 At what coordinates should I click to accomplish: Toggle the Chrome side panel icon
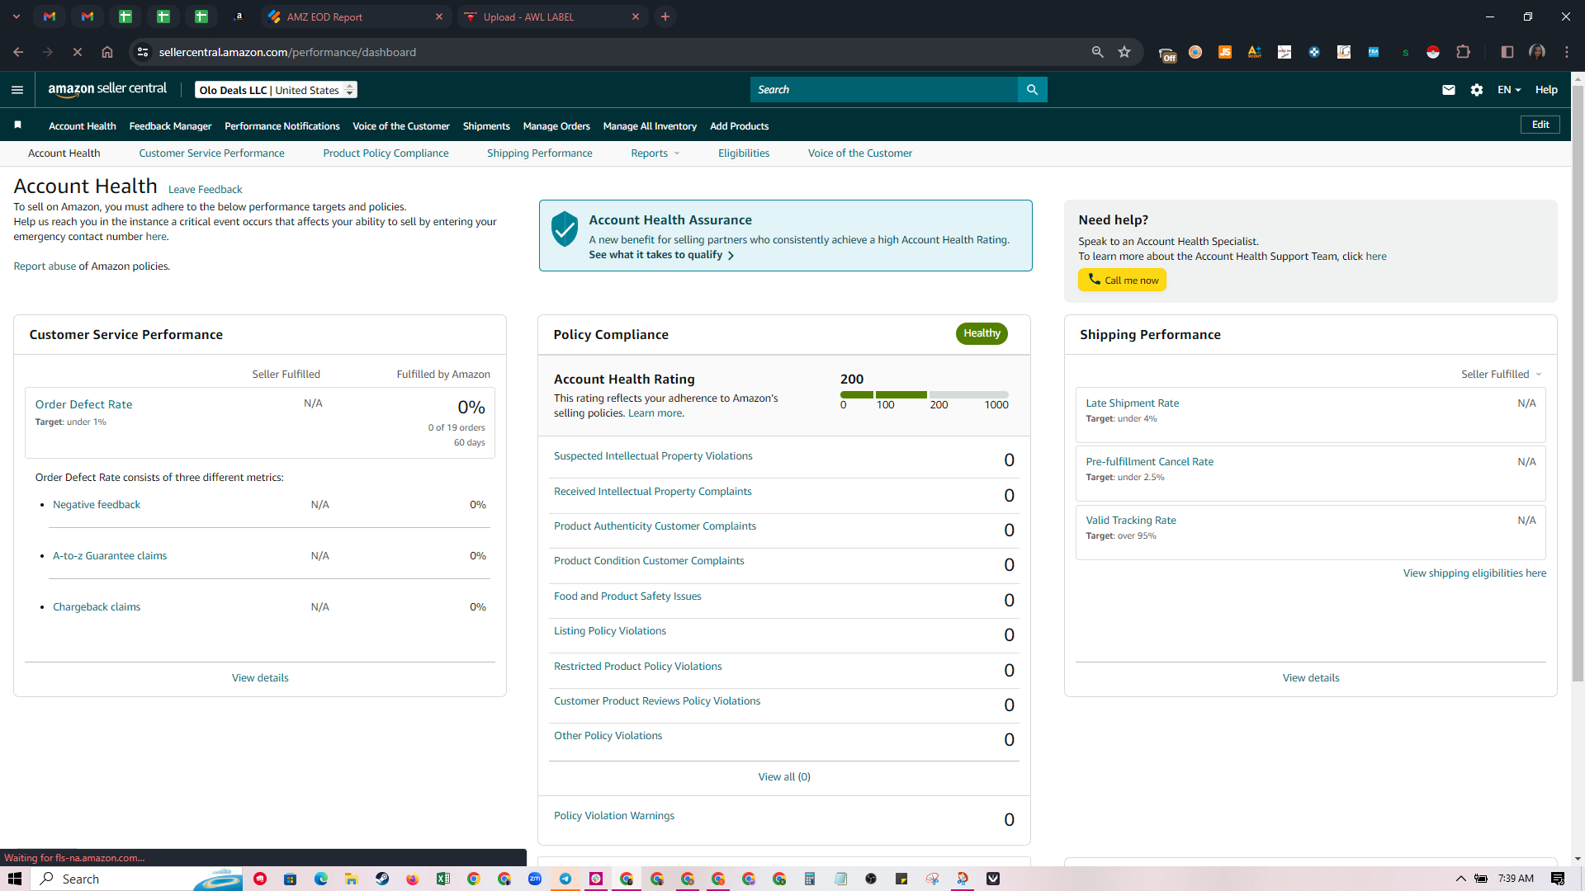click(x=1507, y=52)
